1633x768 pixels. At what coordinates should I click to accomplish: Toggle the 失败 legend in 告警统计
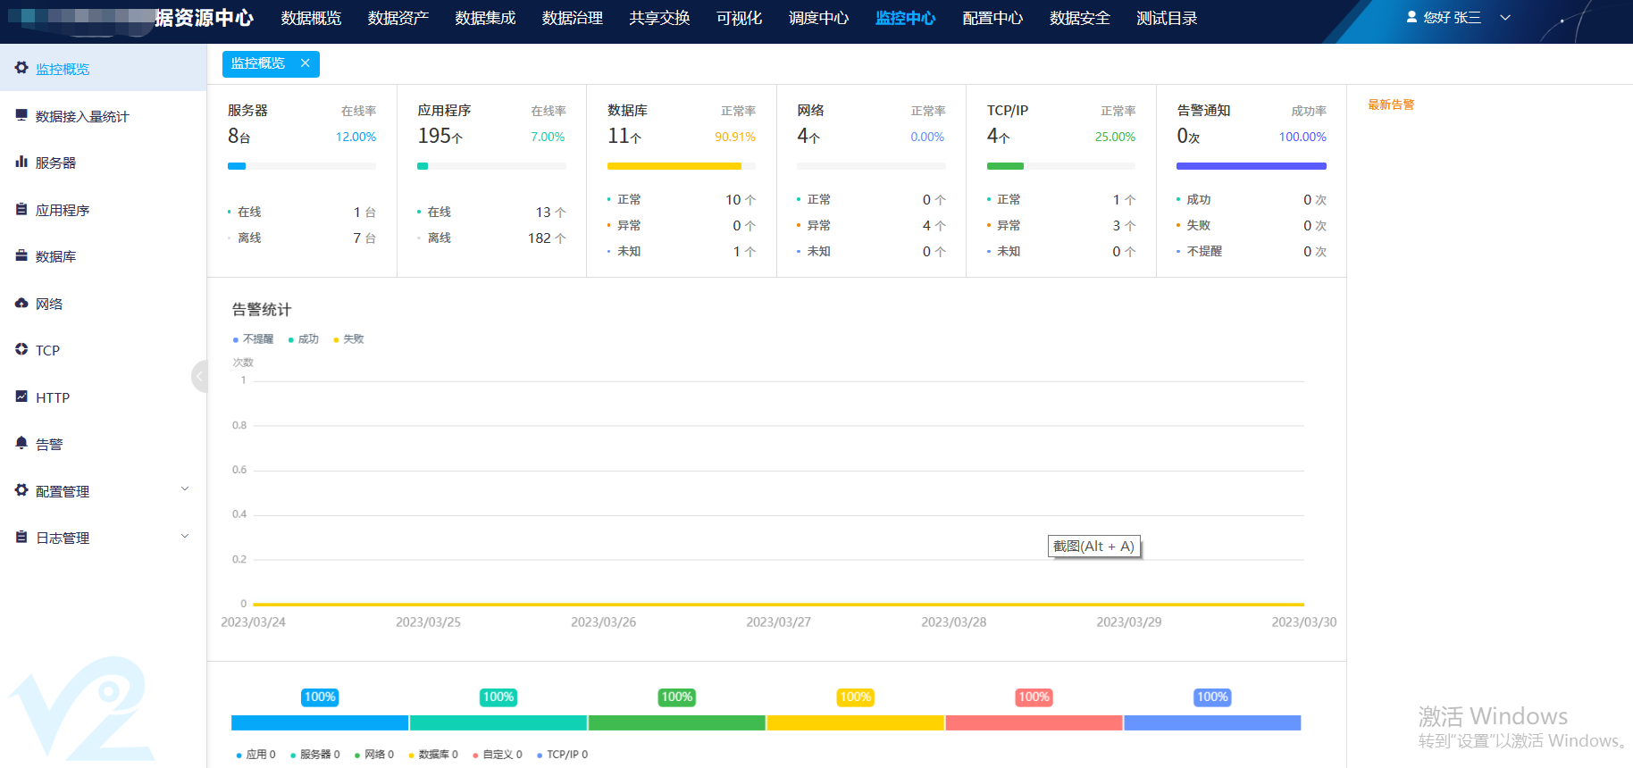tap(349, 339)
